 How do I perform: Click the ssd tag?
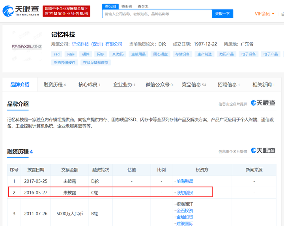pos(57,54)
